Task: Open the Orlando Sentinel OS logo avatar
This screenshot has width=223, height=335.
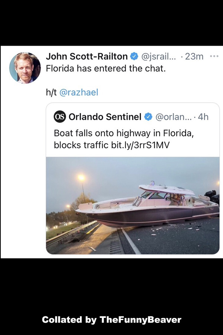Action: (60, 117)
